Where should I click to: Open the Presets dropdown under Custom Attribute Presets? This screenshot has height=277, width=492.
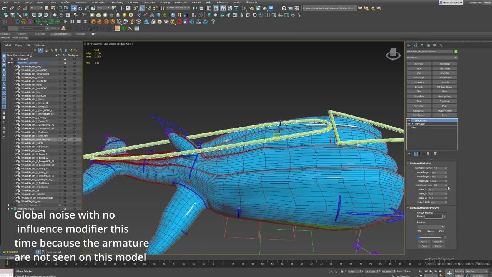click(431, 227)
